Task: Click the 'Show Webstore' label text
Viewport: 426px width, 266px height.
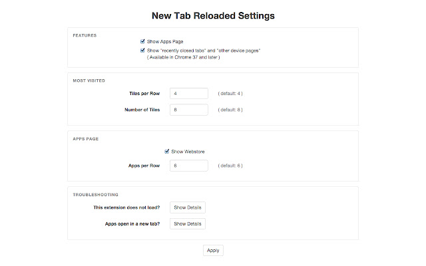Action: pos(188,152)
